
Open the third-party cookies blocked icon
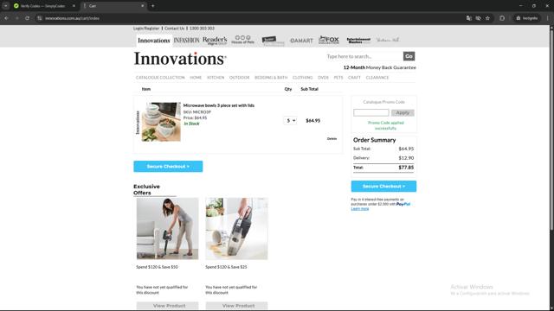point(478,18)
